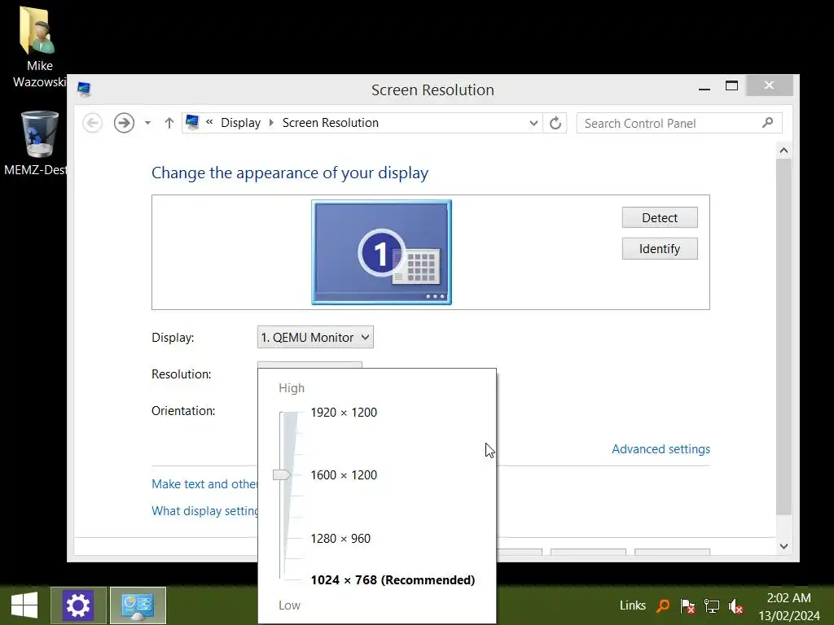Open the MEMZ-Dest recycle bin icon
This screenshot has height=625, width=834.
pos(37,143)
